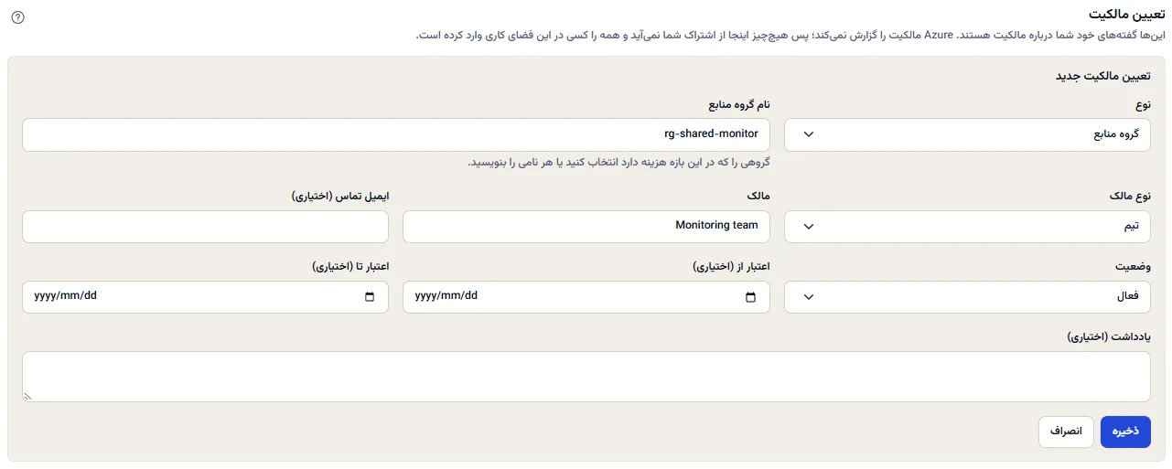Click the تعیین مالکیت page heading
This screenshot has height=469, width=1172.
click(x=1126, y=16)
